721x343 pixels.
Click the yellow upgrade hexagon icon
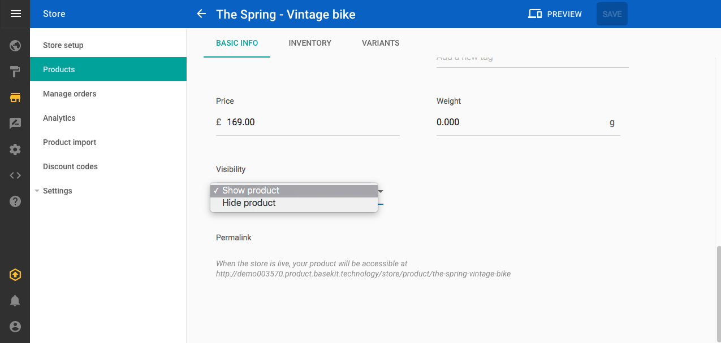15,275
